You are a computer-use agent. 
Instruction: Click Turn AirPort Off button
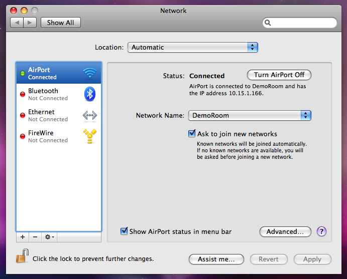pos(279,75)
